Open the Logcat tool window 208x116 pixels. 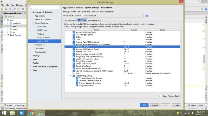(20, 105)
